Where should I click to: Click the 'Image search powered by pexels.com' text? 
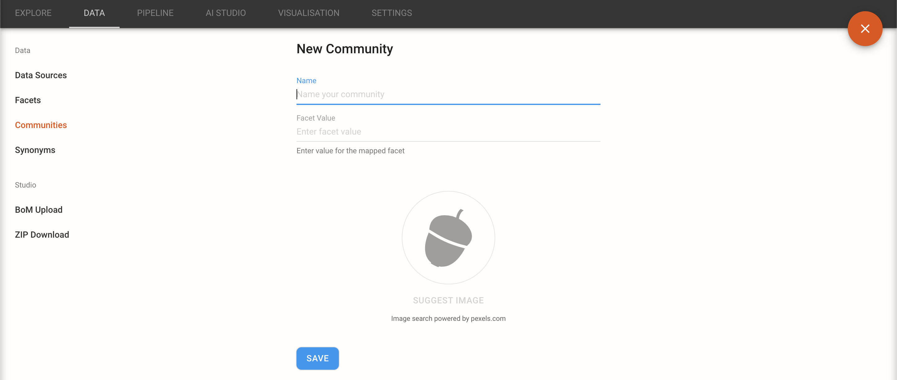(448, 318)
